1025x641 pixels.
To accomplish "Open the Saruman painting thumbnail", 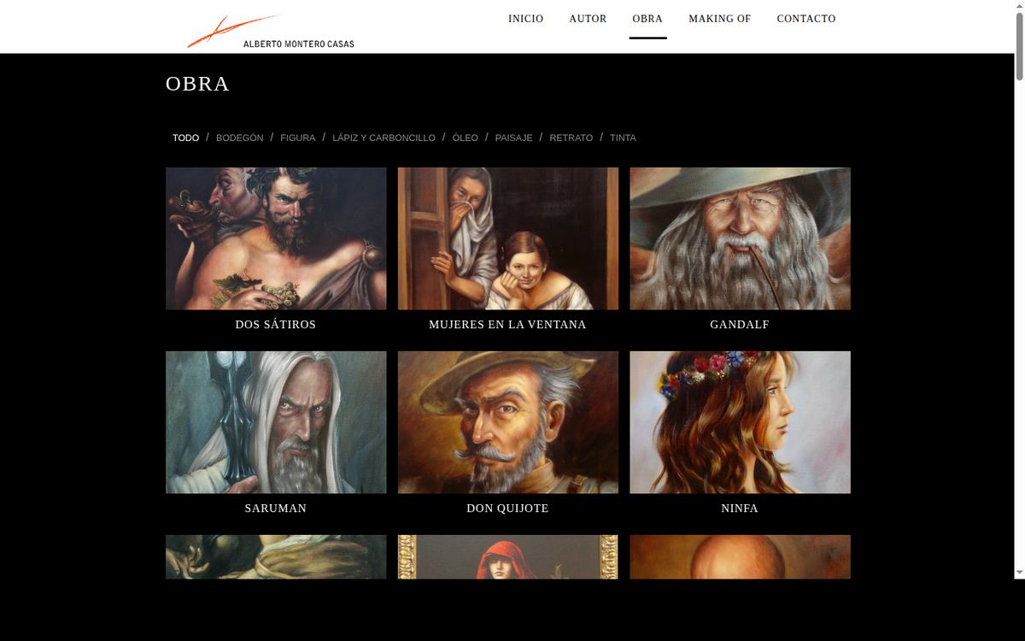I will pos(276,422).
